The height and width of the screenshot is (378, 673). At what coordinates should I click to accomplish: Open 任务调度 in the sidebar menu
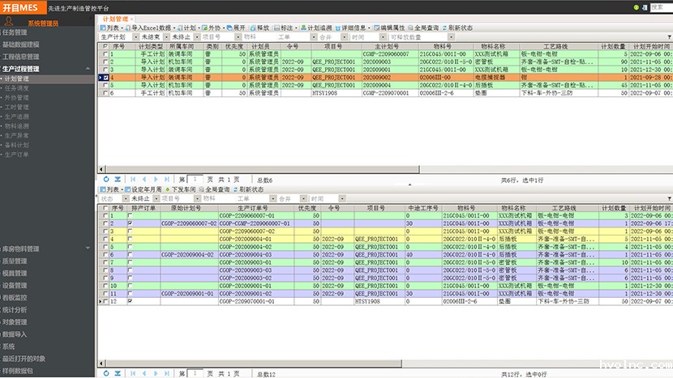[17, 89]
